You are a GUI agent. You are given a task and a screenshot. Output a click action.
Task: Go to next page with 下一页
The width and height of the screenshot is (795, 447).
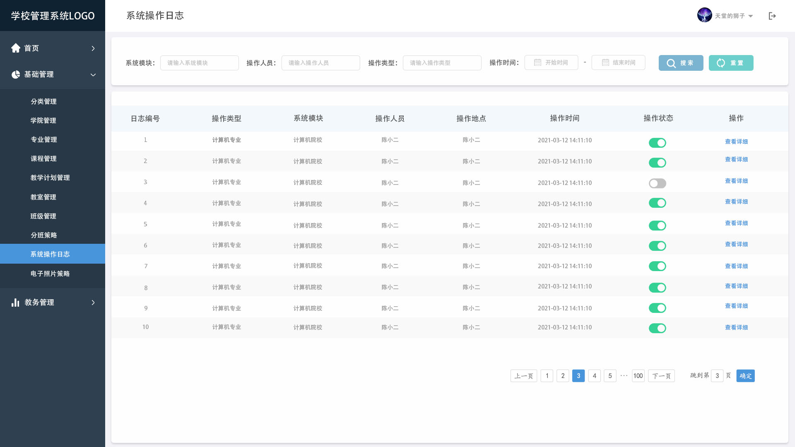(661, 376)
